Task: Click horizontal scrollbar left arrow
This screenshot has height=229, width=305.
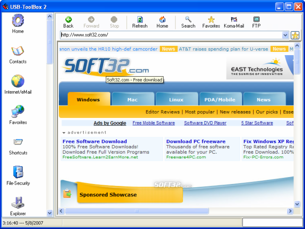Action: [61, 211]
